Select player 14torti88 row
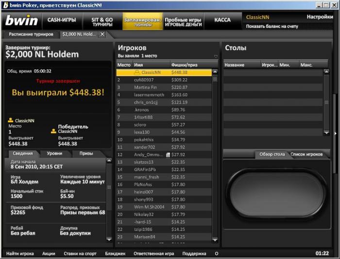This screenshot has width=340, height=259. (164, 118)
